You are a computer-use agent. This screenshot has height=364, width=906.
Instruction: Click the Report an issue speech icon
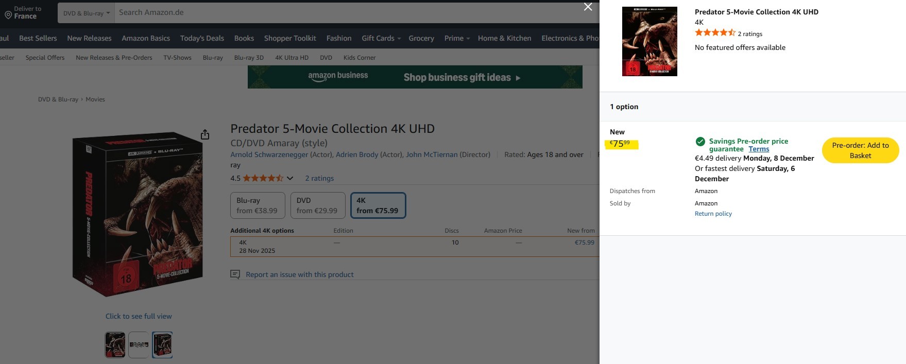[235, 274]
